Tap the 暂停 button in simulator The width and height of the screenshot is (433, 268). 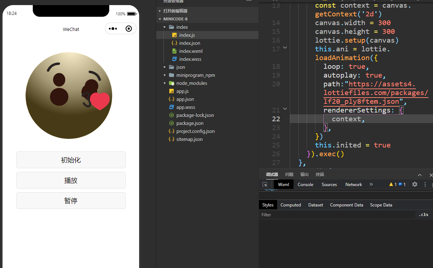(71, 201)
